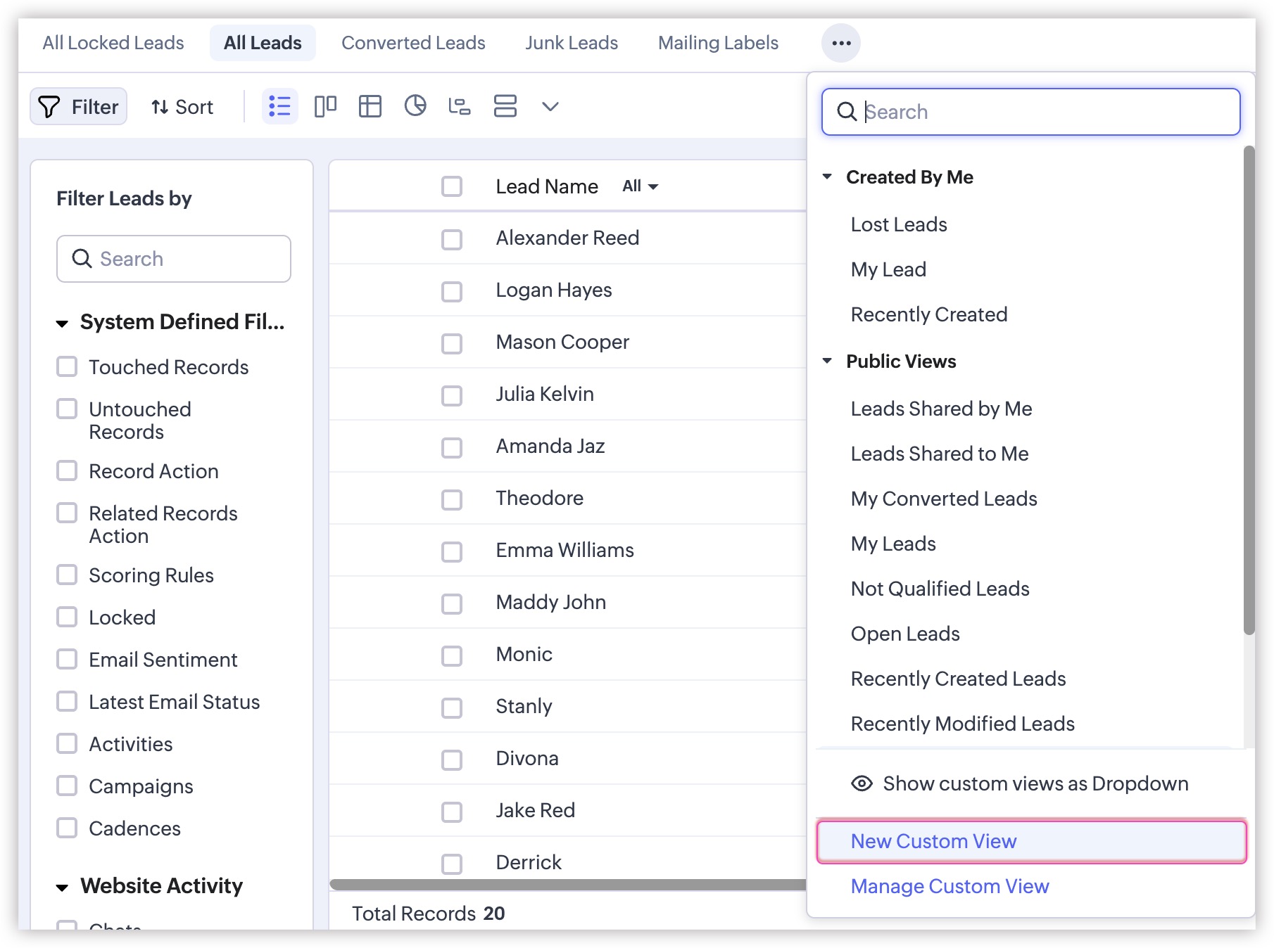
Task: Collapse the Created By Me section
Action: click(x=828, y=177)
